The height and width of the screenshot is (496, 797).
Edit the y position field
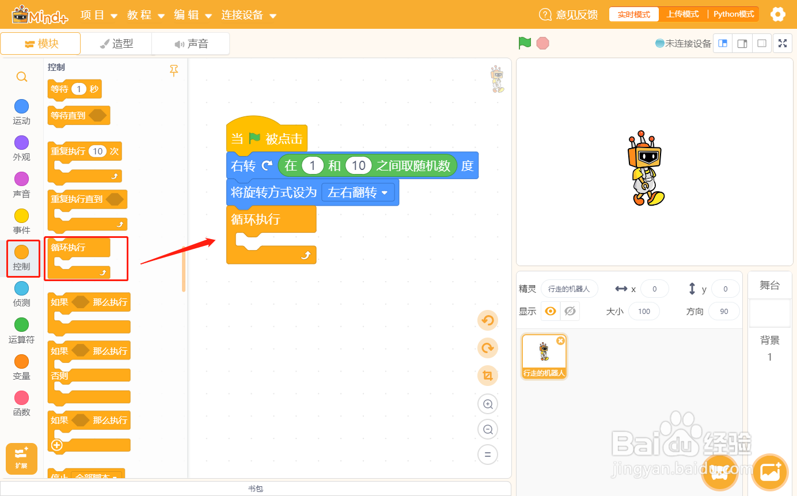click(x=726, y=289)
